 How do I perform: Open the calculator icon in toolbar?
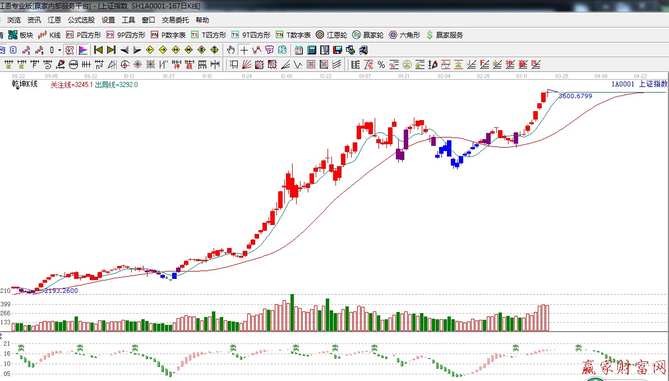(311, 50)
